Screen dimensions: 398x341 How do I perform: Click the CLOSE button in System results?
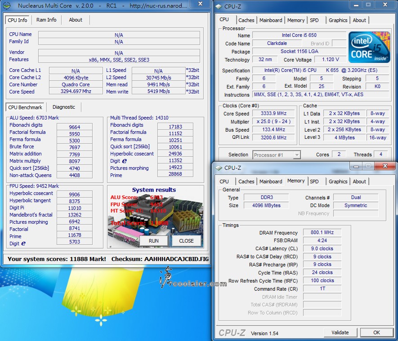pyautogui.click(x=186, y=241)
